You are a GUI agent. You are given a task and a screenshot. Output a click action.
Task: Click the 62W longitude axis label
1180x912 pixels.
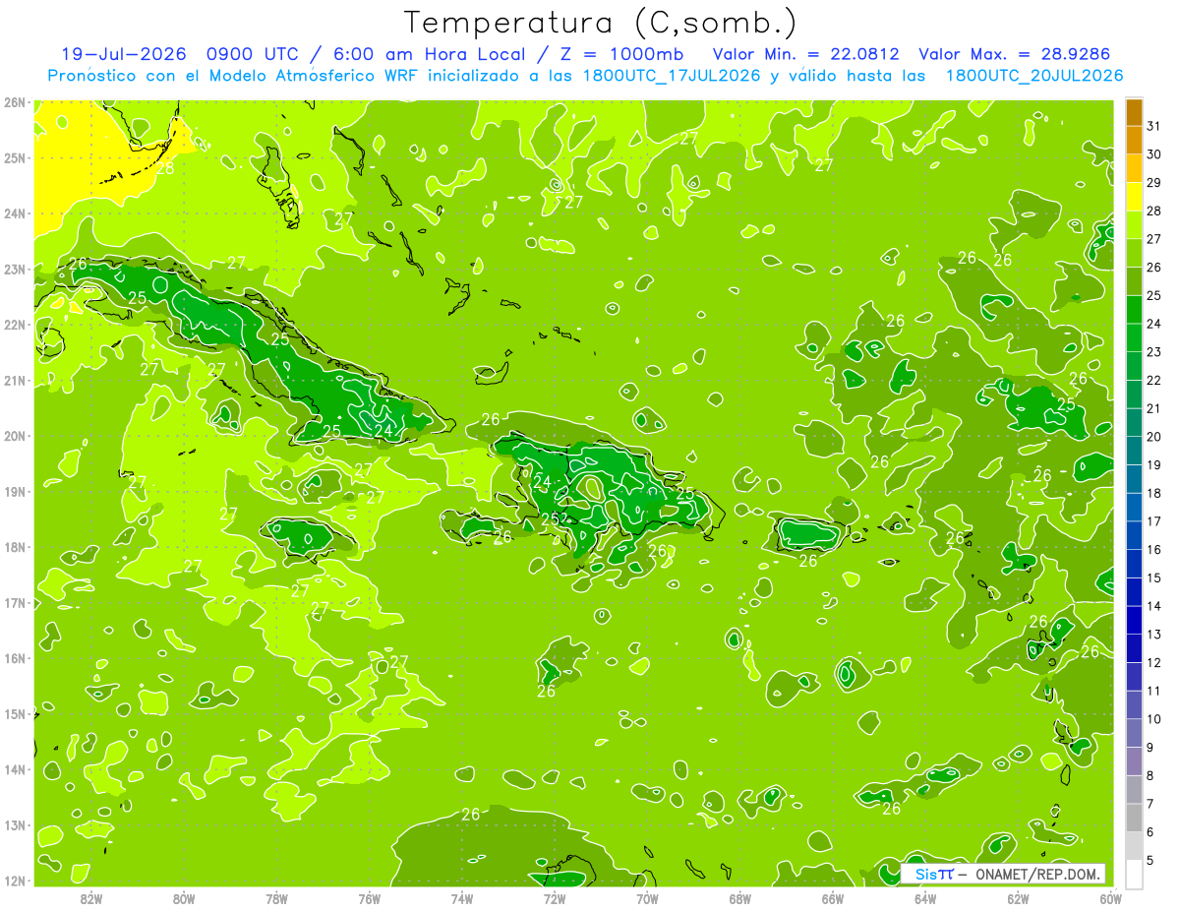tap(1018, 898)
